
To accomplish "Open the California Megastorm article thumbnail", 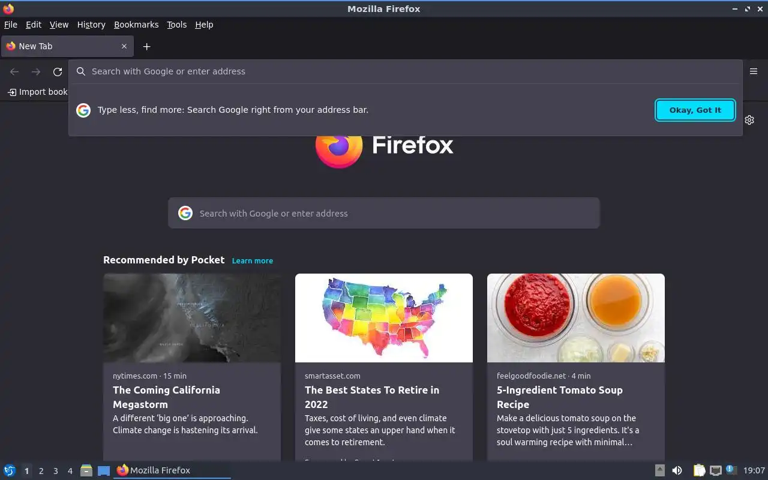I will (x=192, y=318).
